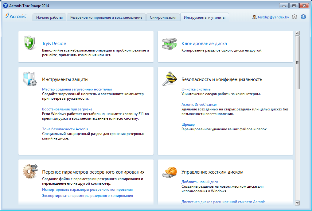
Task: Click Импортировать параметры резервного копирования
Action: click(x=87, y=190)
